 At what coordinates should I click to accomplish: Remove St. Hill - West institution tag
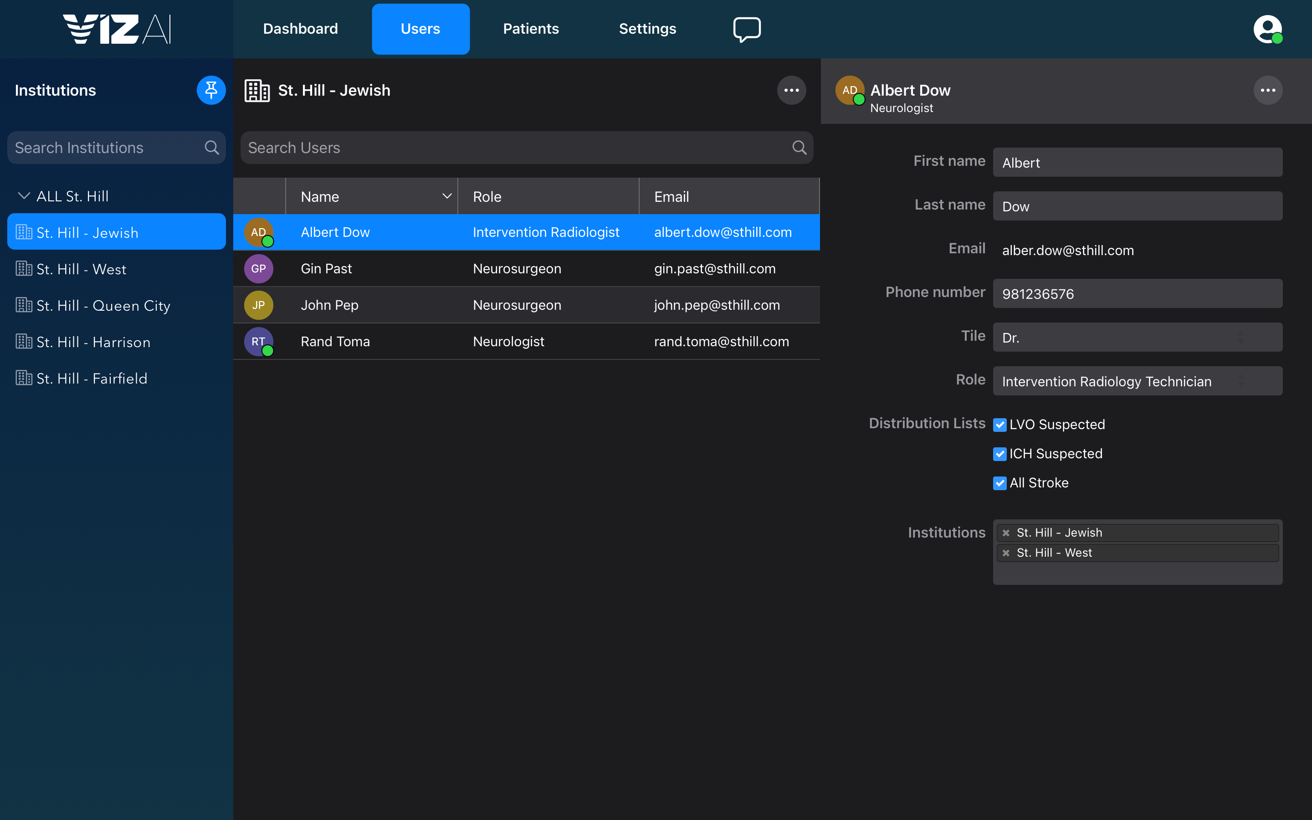[1006, 553]
